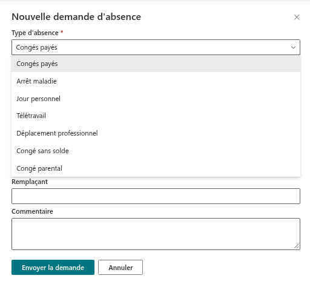This screenshot has height=287, width=310.
Task: Select Télétravail in the dropdown list
Action: 156,116
